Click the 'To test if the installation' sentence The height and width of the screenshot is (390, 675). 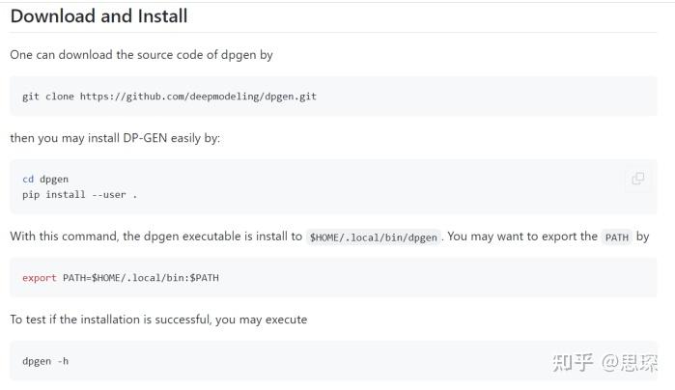[x=158, y=320]
